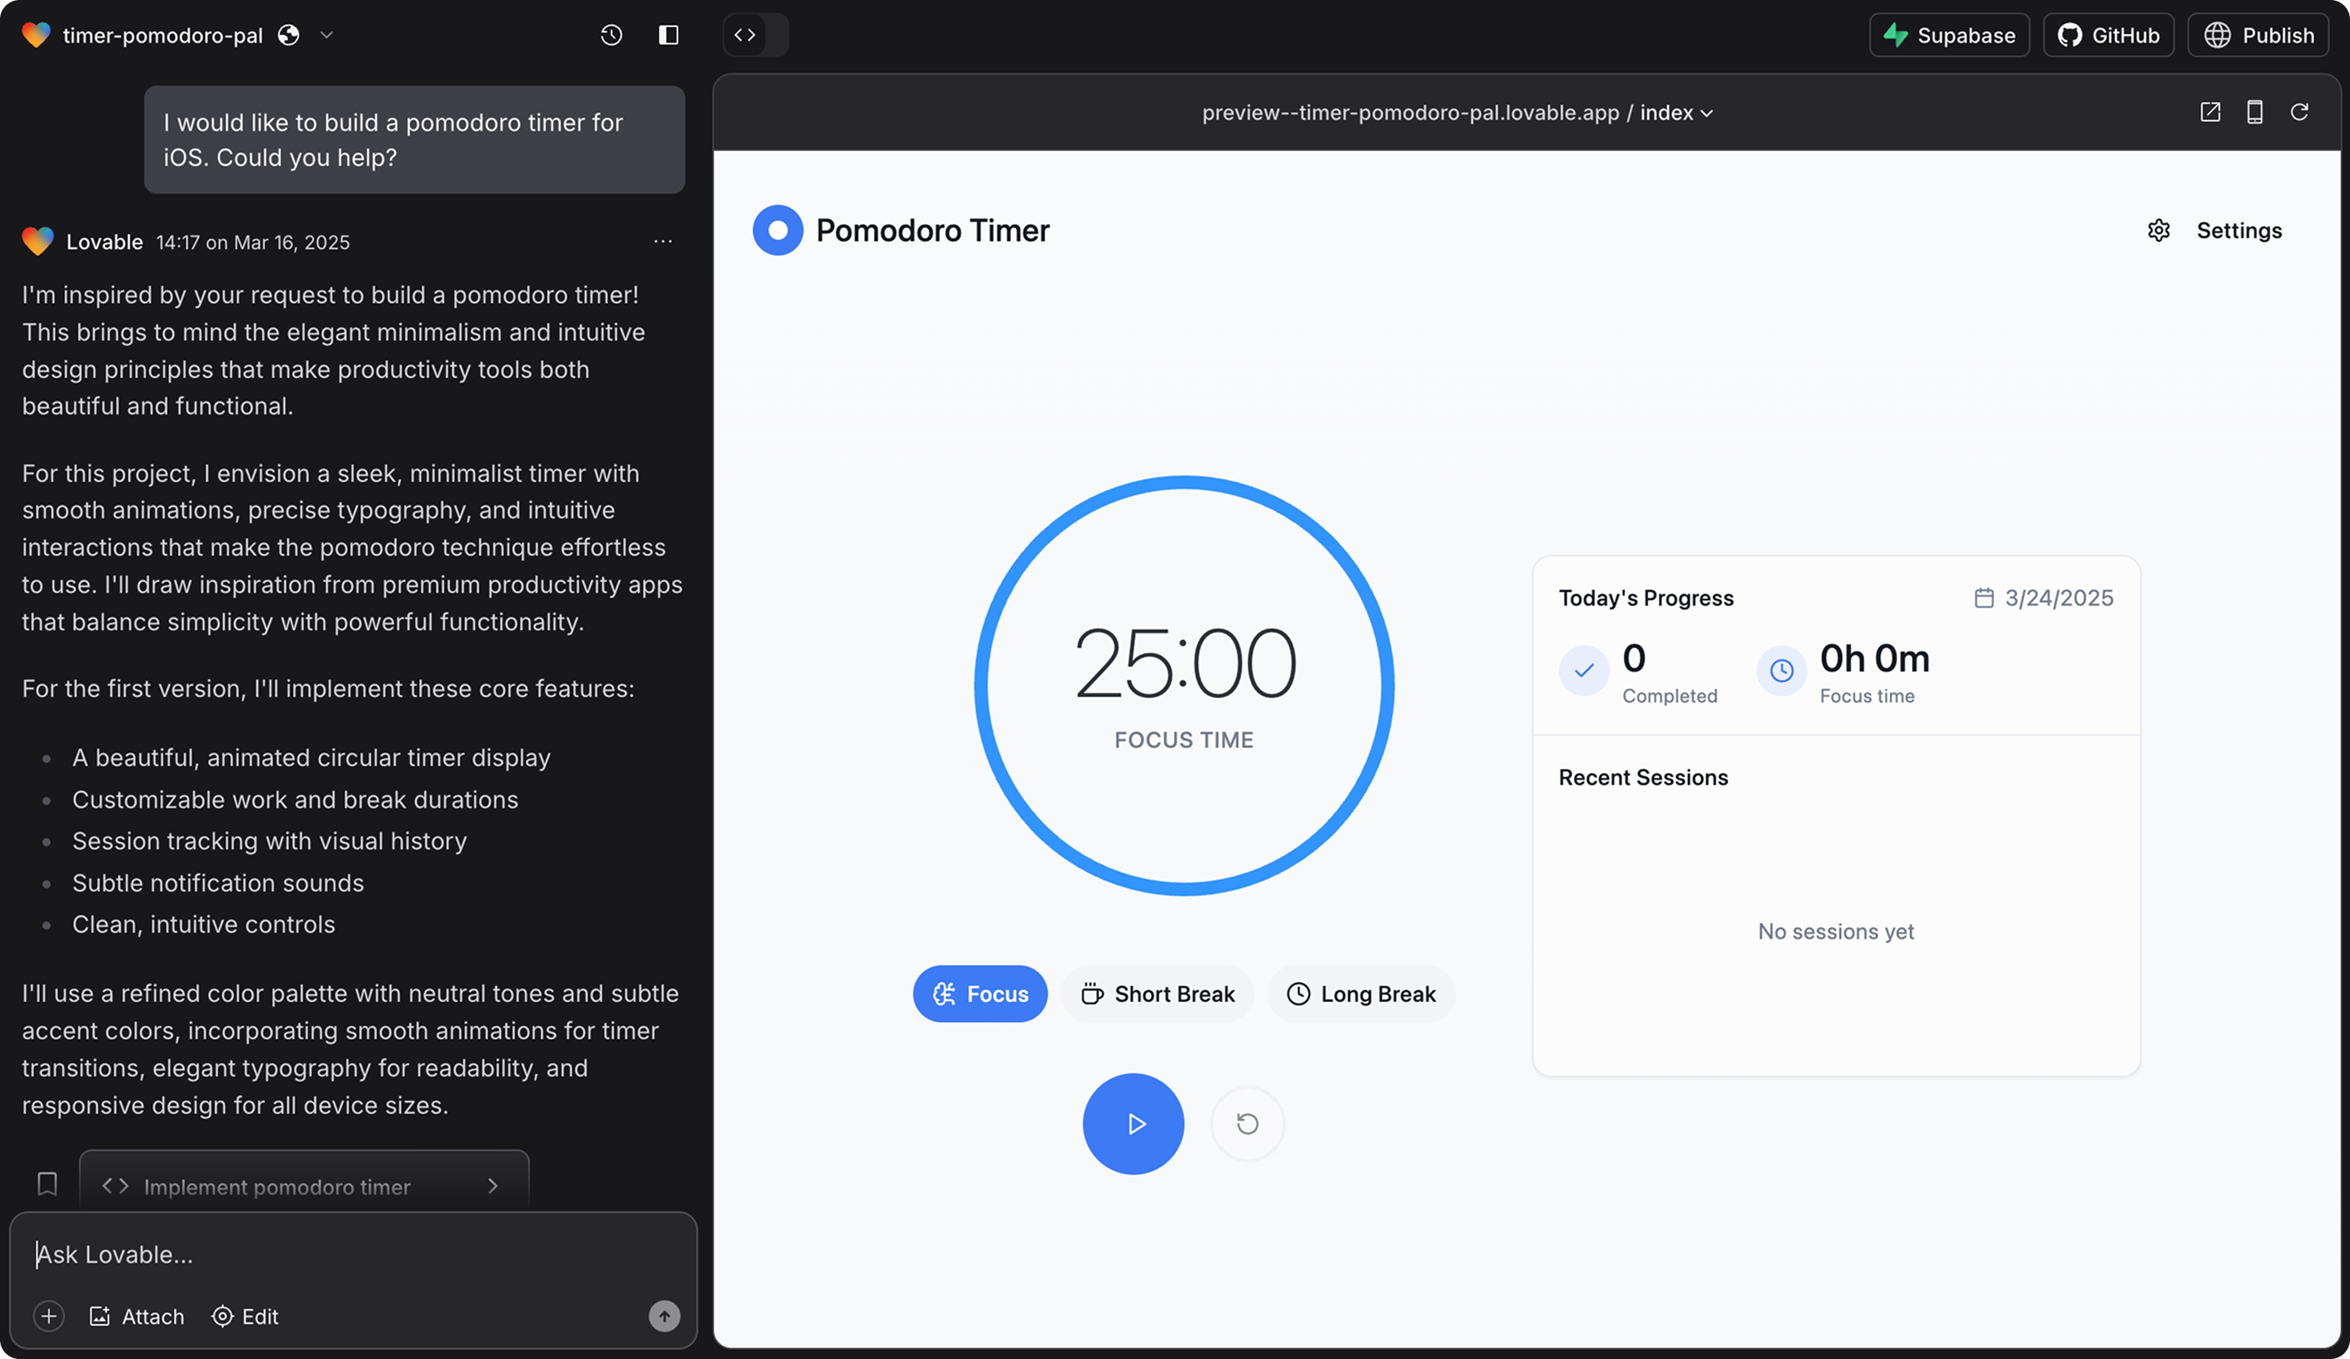Open the index page route dropdown
The height and width of the screenshot is (1359, 2350).
click(x=1677, y=113)
